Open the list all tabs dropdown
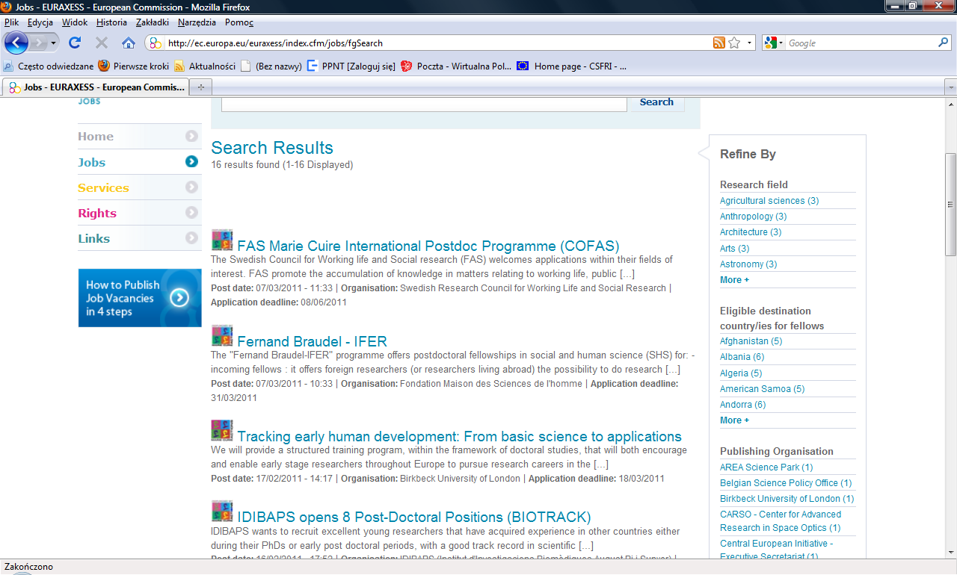Image resolution: width=957 pixels, height=575 pixels. [950, 87]
